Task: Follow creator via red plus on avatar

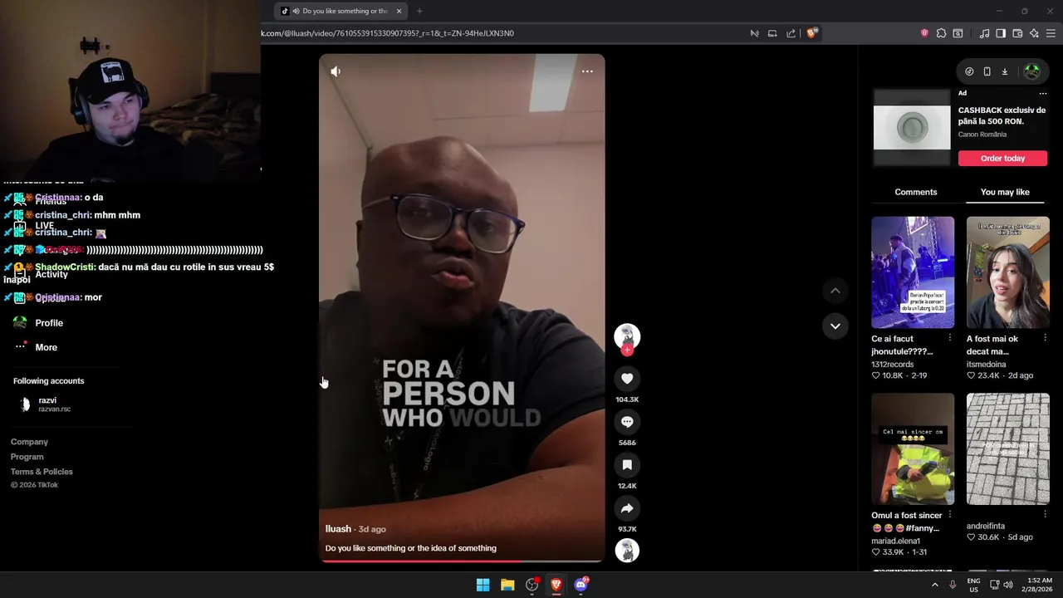Action: coord(627,350)
